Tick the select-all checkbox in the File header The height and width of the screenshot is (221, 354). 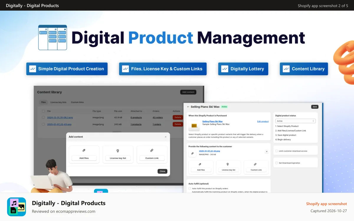click(43, 111)
